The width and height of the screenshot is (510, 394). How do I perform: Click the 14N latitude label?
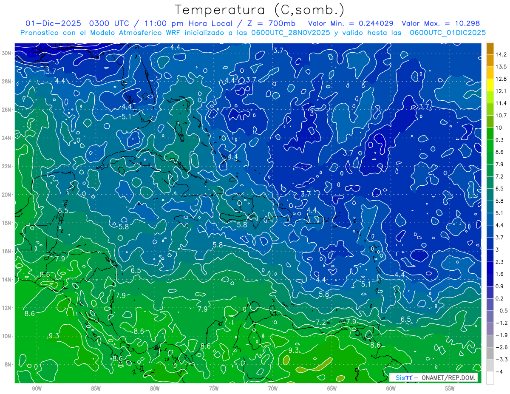point(7,280)
